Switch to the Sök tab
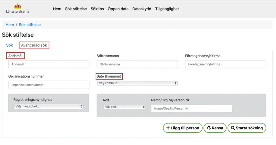Viewport: 276px width, 145px height. (9, 45)
